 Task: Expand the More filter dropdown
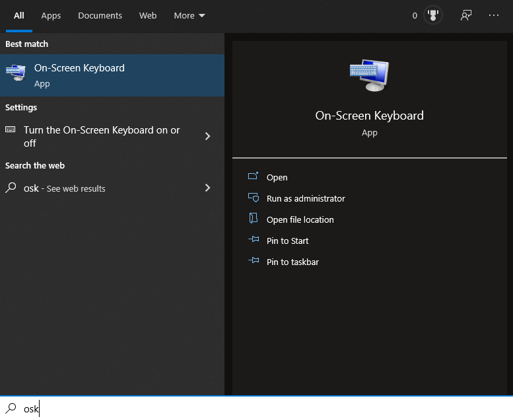point(189,15)
